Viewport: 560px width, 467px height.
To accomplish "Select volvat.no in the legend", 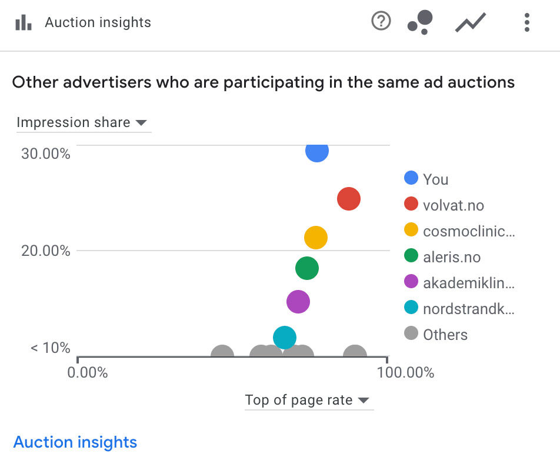I will [453, 205].
